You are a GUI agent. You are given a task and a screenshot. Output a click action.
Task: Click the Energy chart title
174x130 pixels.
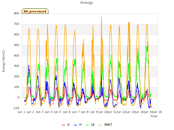tap(87, 3)
